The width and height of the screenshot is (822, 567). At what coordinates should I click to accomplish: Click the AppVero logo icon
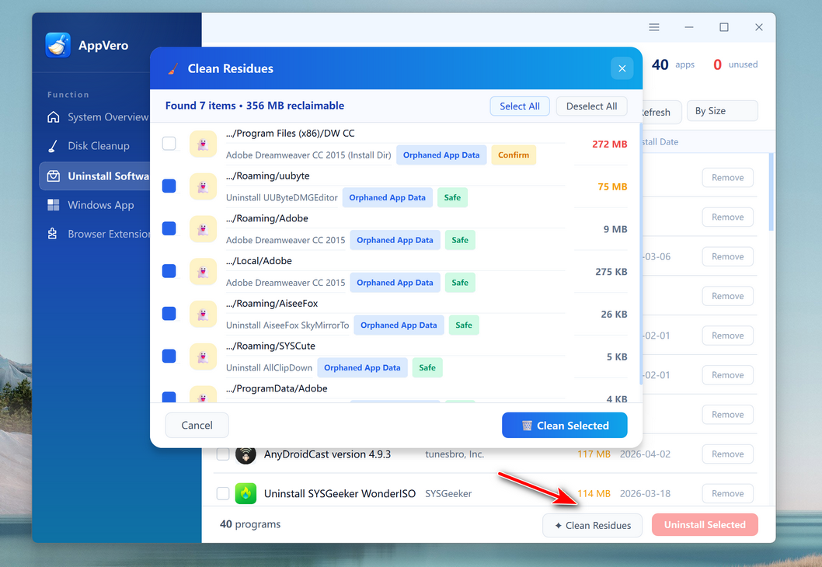pyautogui.click(x=58, y=45)
